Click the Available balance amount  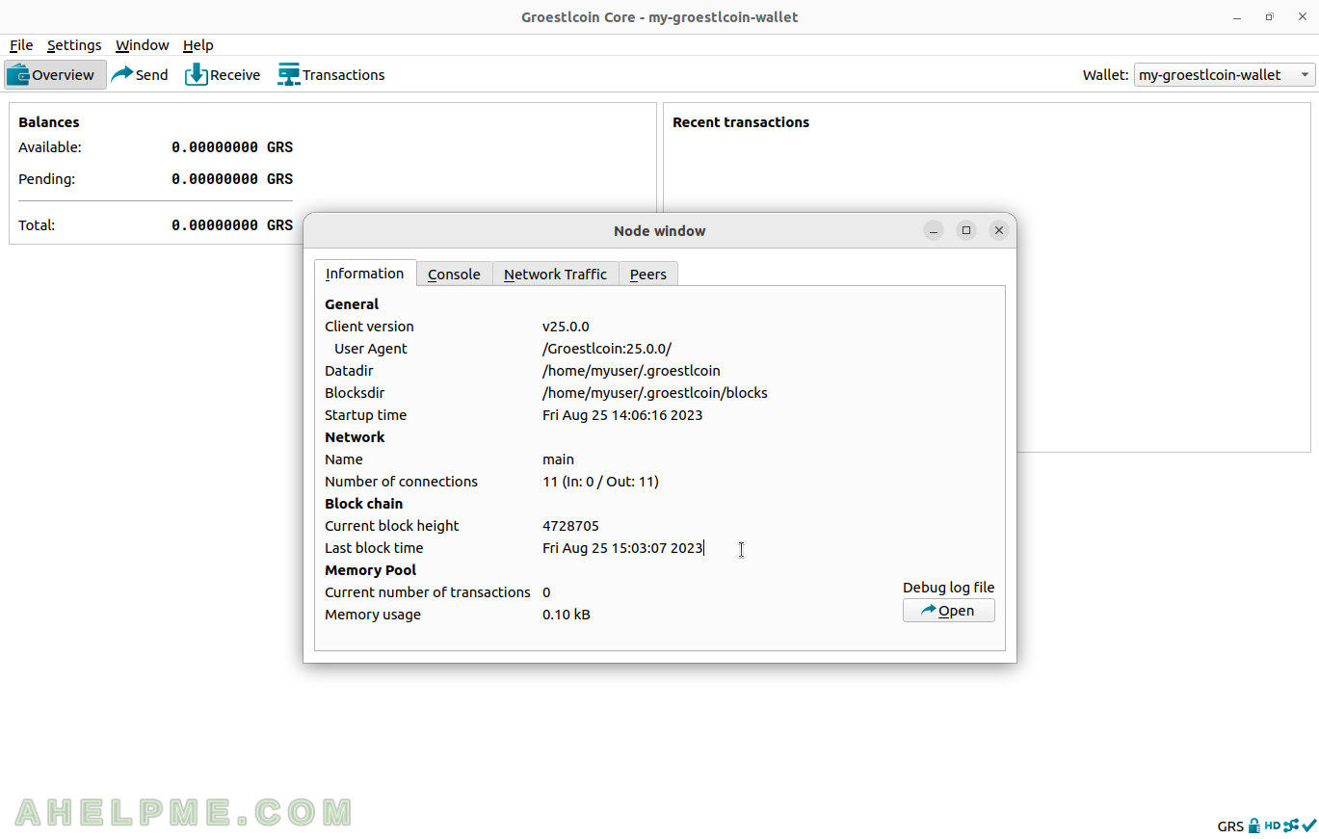232,147
